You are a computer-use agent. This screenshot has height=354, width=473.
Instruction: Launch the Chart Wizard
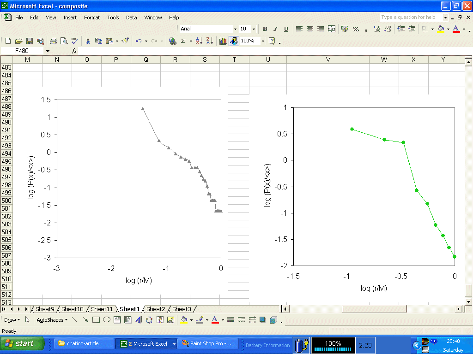(x=223, y=41)
